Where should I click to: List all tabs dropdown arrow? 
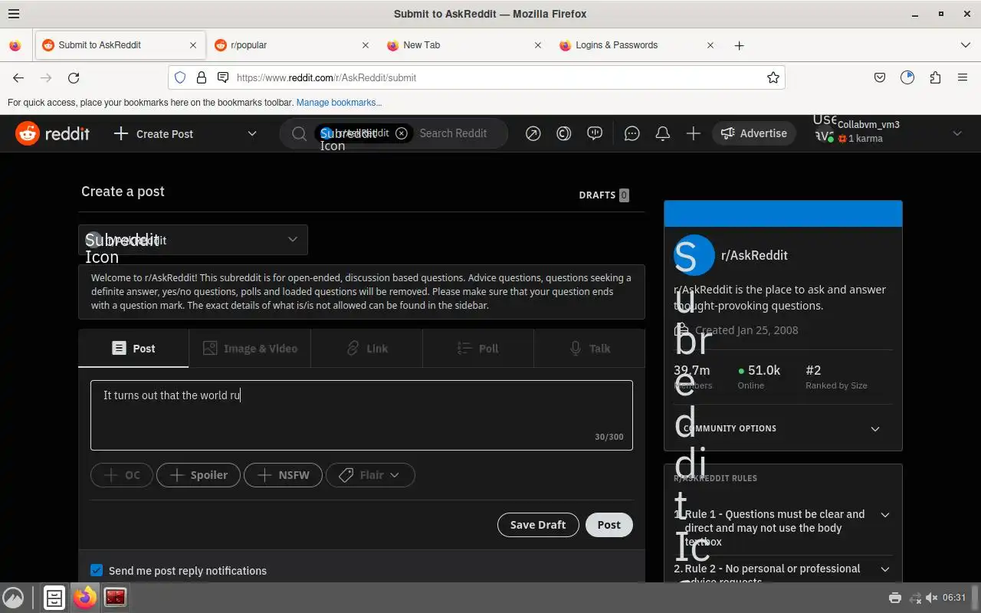(x=965, y=45)
